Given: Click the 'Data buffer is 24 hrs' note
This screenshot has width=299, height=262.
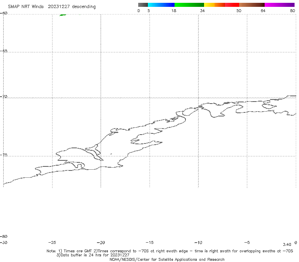Looking at the screenshot, I should 93,255.
